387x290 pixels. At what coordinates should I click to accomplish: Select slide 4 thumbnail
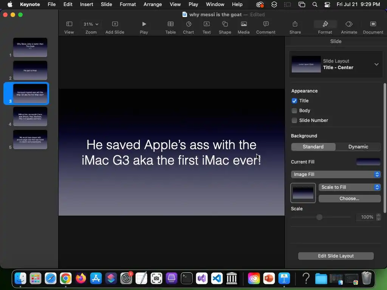tap(30, 116)
